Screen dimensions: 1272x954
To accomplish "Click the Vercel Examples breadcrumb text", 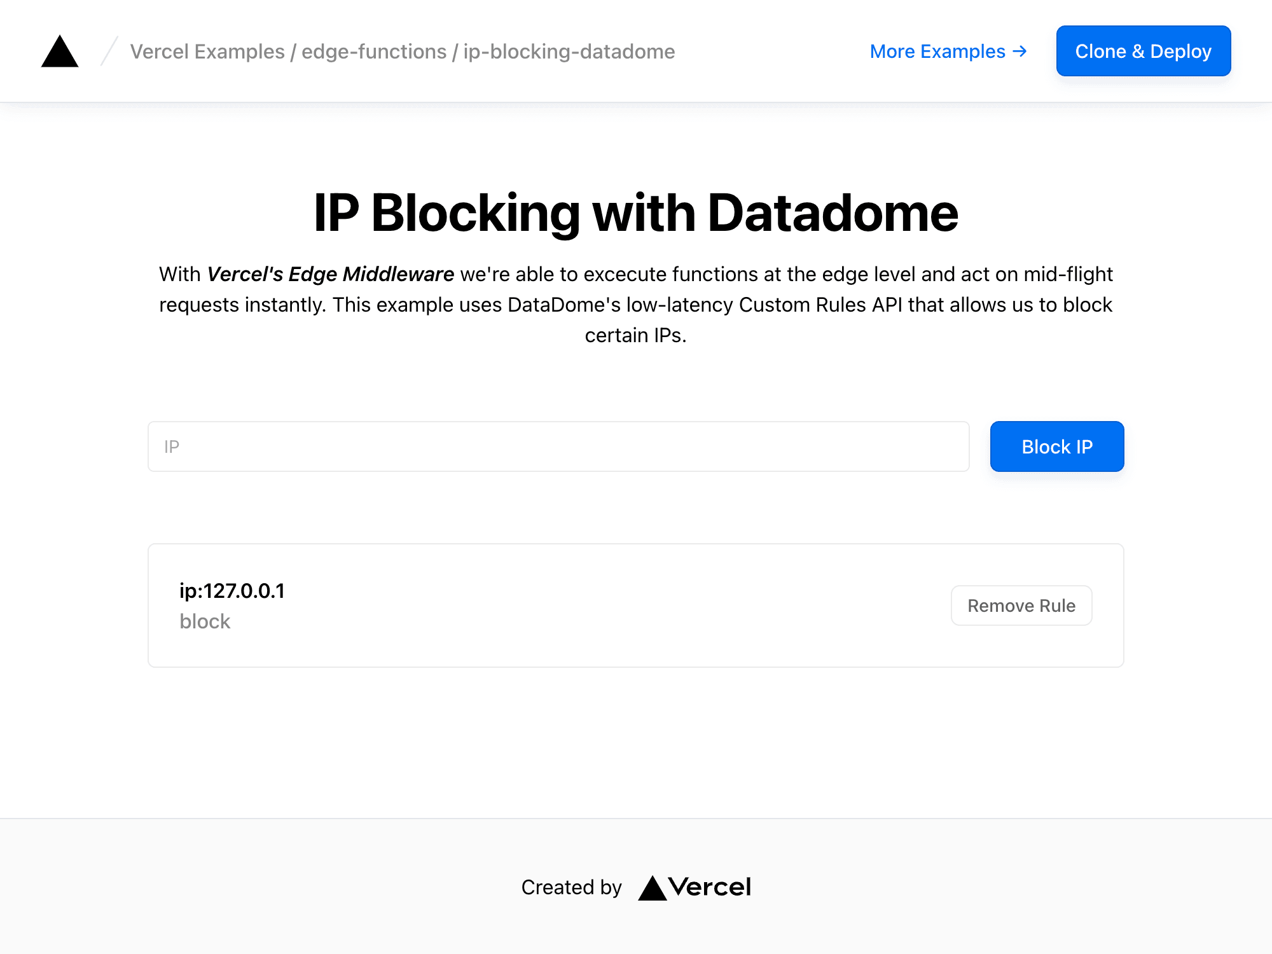I will tap(207, 52).
